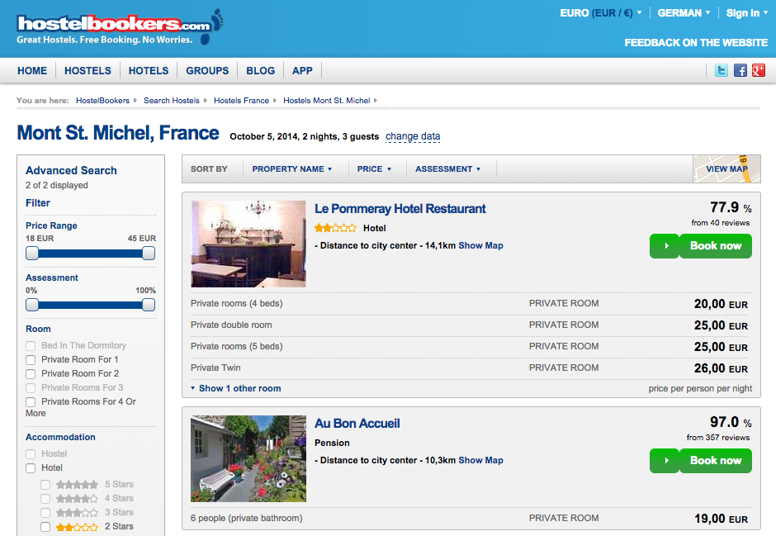Click the Price Range left slider handle
Image resolution: width=776 pixels, height=536 pixels.
(x=32, y=254)
